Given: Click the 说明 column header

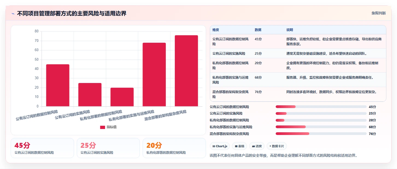Looking at the screenshot, I should coord(290,30).
